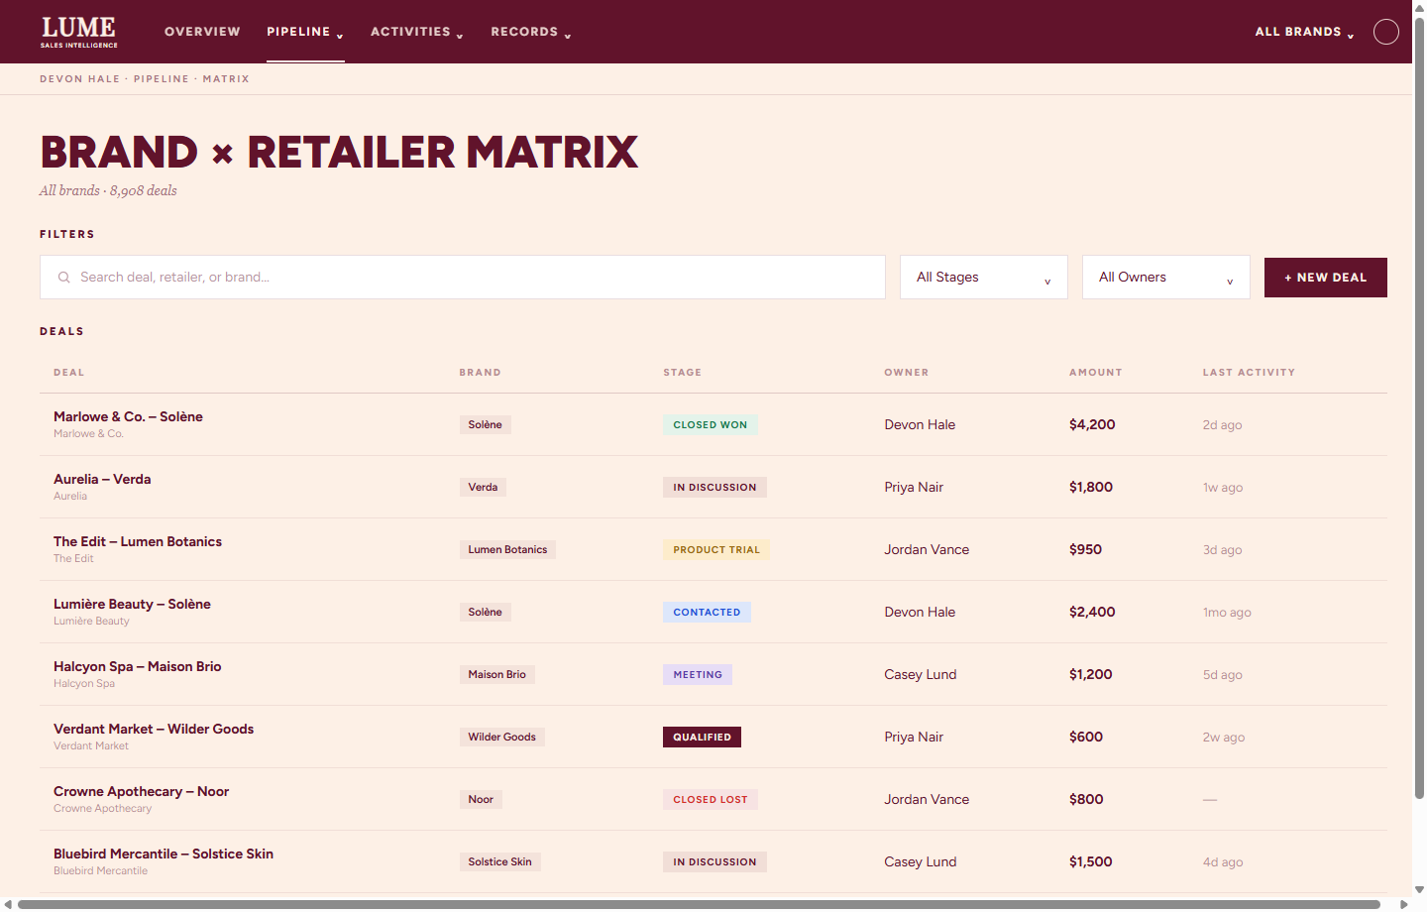Expand the All Stages filter dropdown

coord(984,278)
